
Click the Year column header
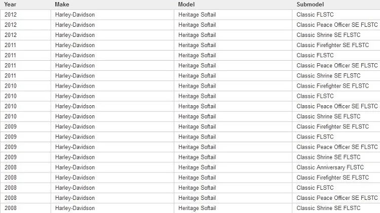click(10, 5)
